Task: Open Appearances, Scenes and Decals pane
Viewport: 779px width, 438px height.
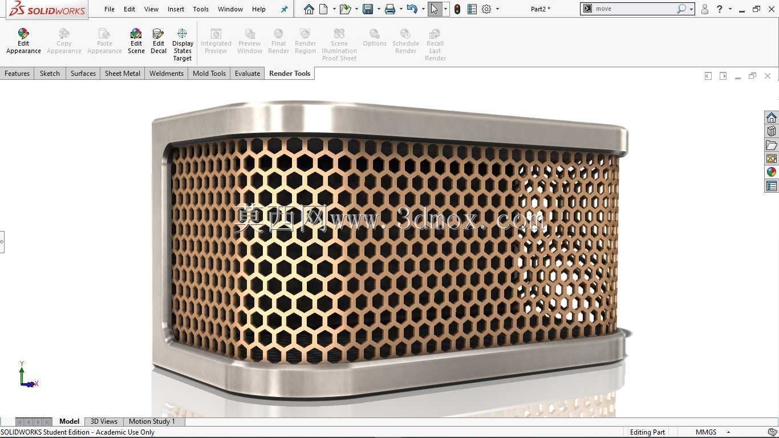Action: pyautogui.click(x=772, y=172)
